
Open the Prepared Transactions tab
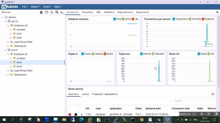click(105, 94)
